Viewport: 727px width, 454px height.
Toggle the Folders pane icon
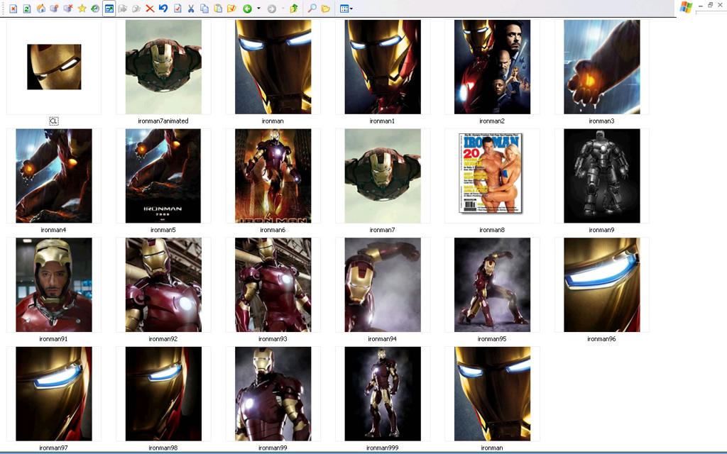[325, 9]
